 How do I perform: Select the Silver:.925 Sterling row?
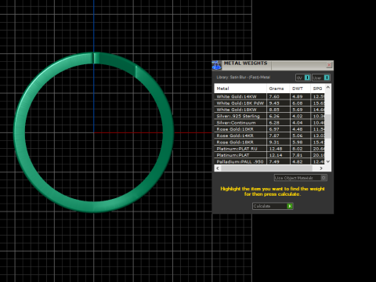click(269, 116)
